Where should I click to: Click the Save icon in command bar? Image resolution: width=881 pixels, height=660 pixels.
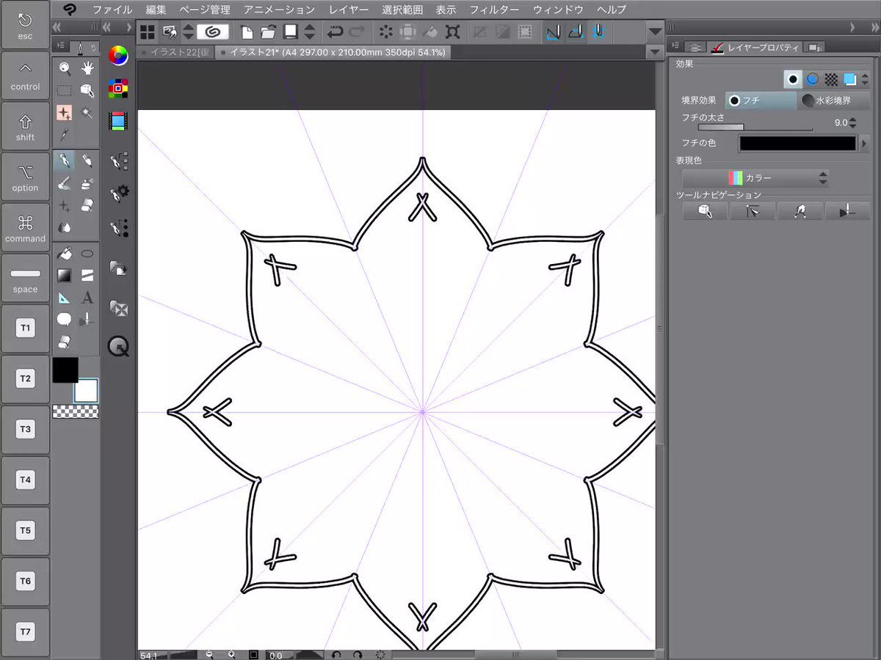click(x=291, y=32)
